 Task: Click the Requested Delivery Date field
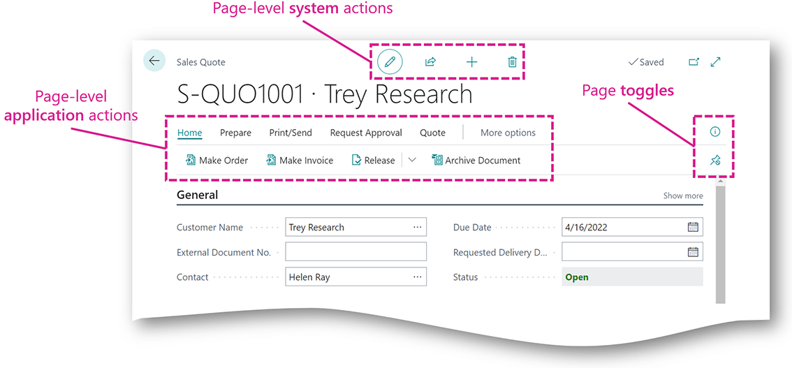pos(632,251)
